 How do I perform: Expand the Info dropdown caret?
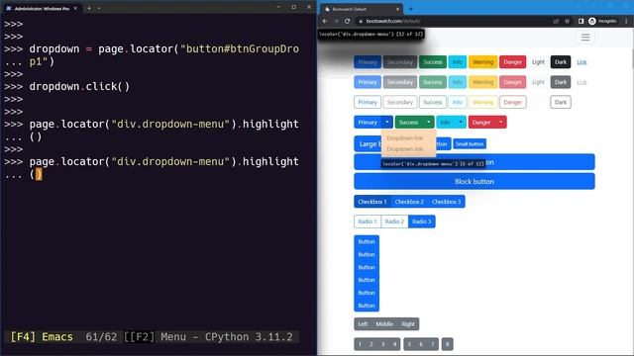click(460, 122)
